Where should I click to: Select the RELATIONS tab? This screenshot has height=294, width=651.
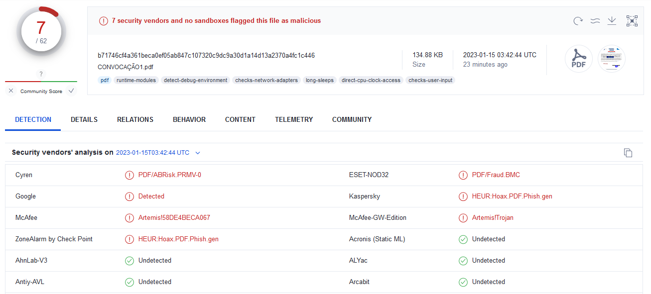point(135,119)
